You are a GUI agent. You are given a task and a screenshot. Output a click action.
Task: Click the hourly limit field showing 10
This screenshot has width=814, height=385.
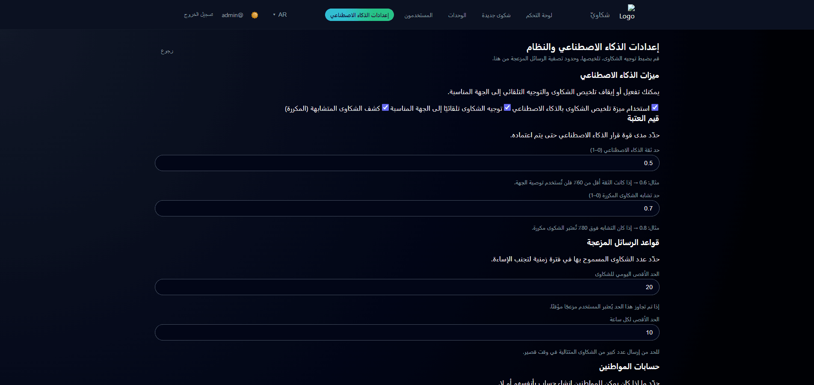[407, 332]
